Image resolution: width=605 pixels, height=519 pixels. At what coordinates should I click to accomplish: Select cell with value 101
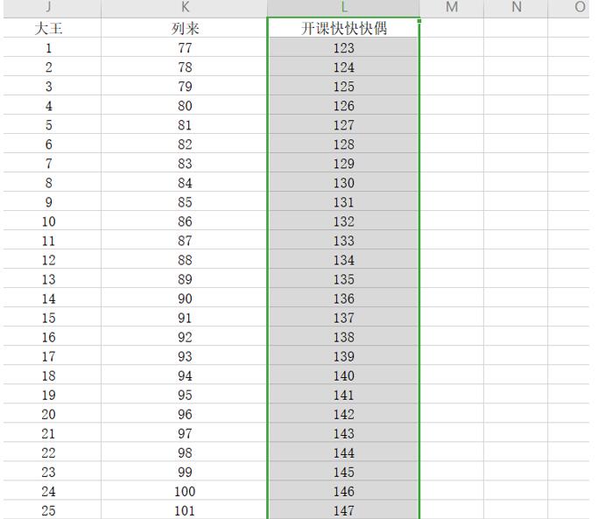(x=185, y=509)
